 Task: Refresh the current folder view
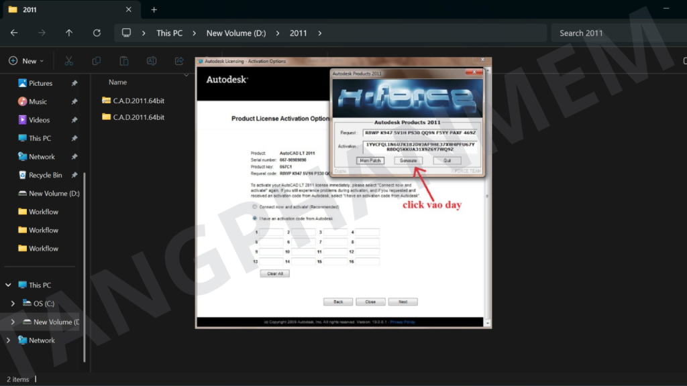coord(97,33)
